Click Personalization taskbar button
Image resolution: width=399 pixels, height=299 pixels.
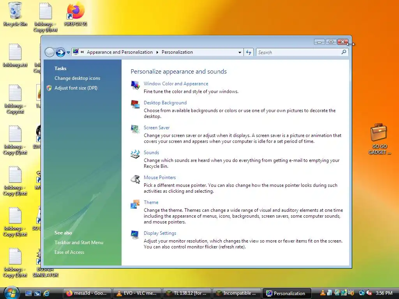pyautogui.click(x=286, y=293)
